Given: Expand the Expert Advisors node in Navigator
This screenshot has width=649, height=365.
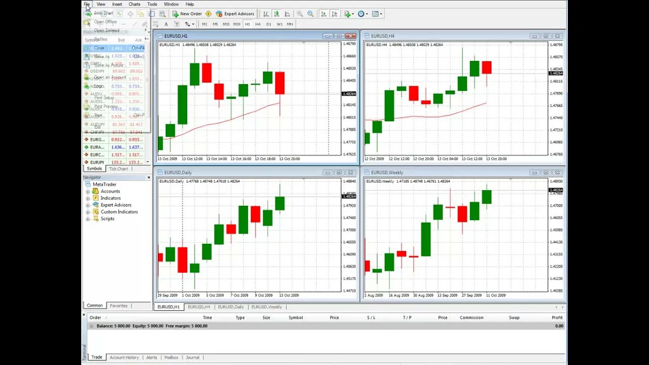Looking at the screenshot, I should [88, 205].
